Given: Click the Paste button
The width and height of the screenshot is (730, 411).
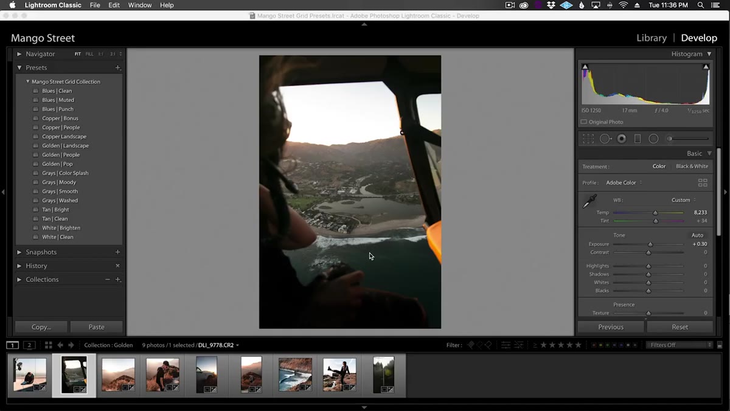Looking at the screenshot, I should pyautogui.click(x=96, y=327).
